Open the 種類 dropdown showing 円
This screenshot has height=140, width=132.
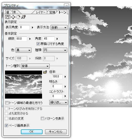click(x=55, y=50)
